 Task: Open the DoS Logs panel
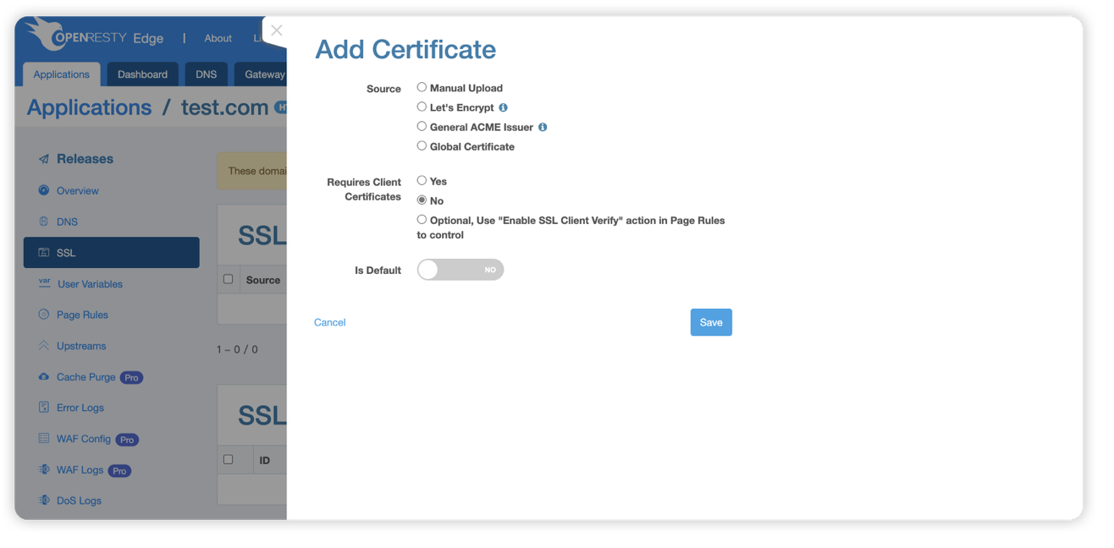(80, 500)
